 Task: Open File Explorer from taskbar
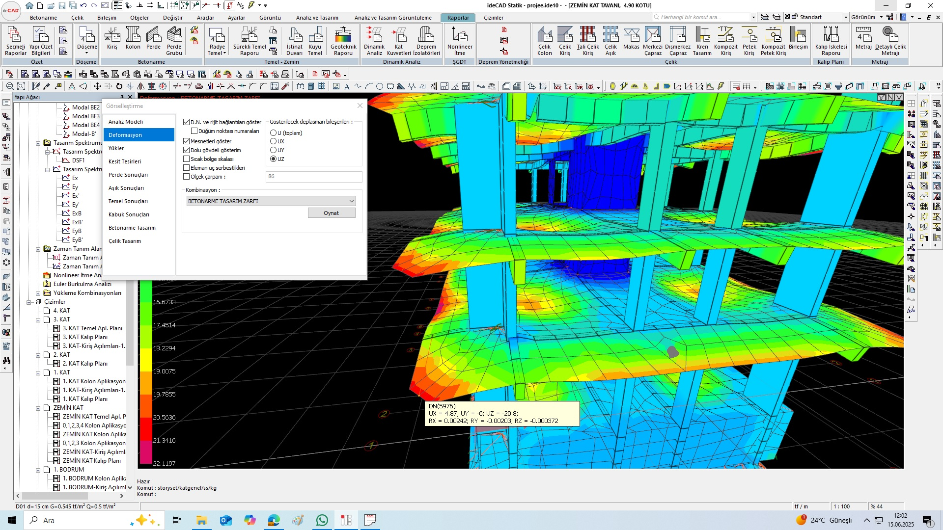pos(201,520)
